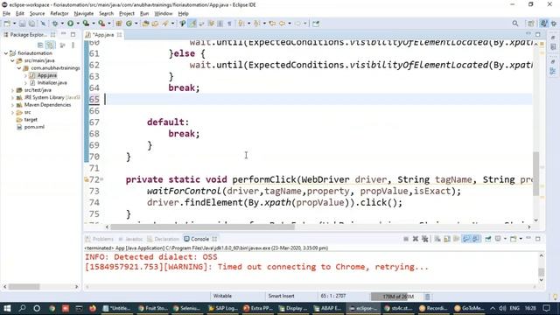Viewport: 560px width, 315px height.
Task: Open the Project menu
Action: 126,14
